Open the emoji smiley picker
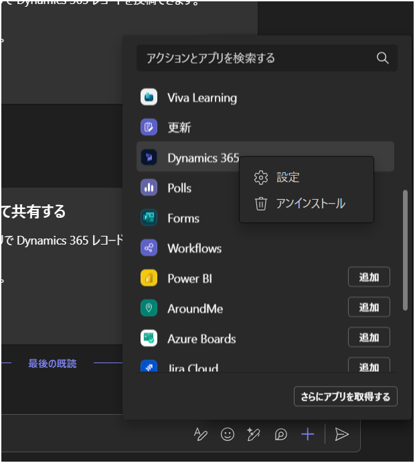Screen dimensions: 415x463 pos(228,434)
